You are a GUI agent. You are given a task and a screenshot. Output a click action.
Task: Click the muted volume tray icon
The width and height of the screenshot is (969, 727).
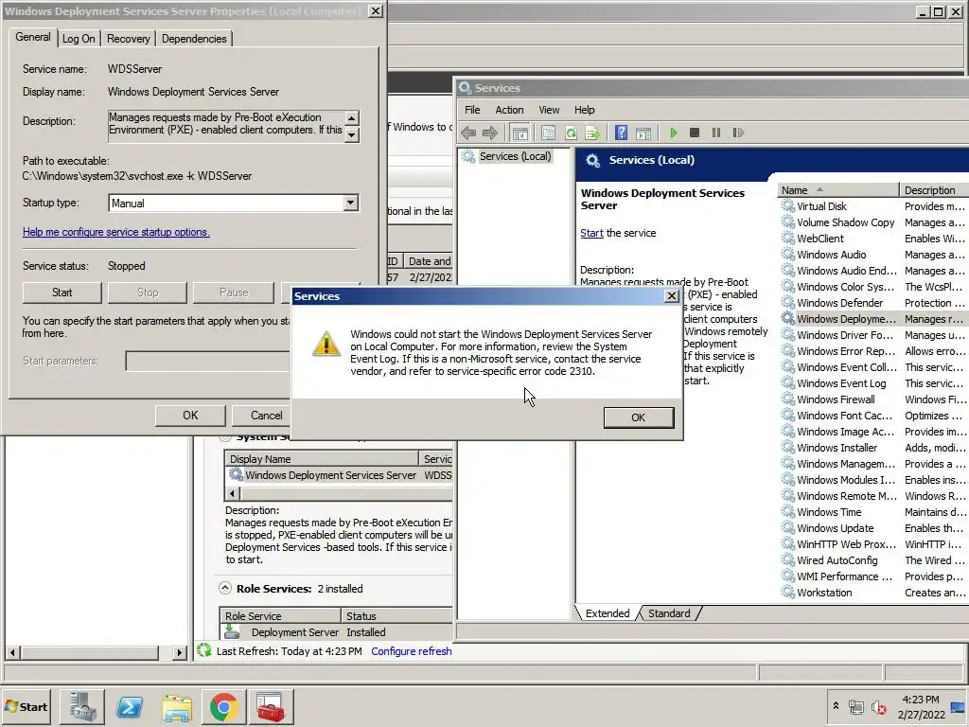tap(878, 706)
